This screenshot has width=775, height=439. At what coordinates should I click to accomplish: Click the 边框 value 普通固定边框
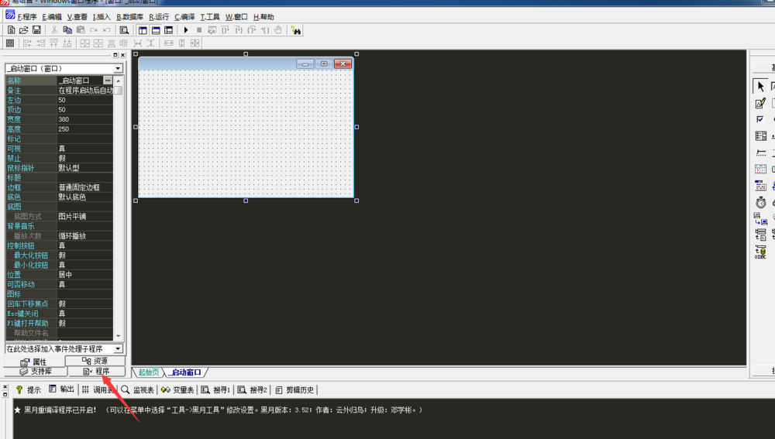coord(85,187)
